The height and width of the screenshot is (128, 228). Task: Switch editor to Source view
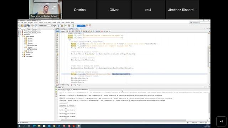point(58,31)
